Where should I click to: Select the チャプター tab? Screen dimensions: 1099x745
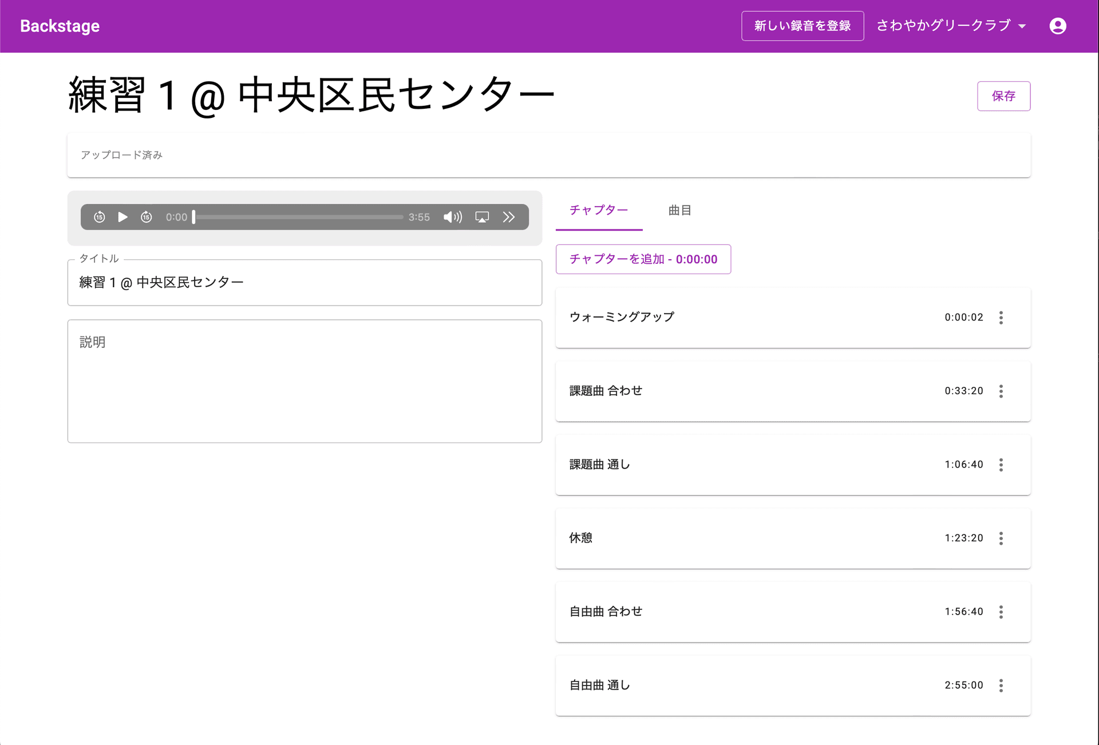coord(599,210)
